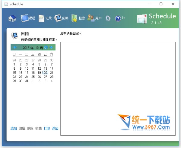Image resolution: width=181 pixels, height=148 pixels.
Task: Open the 记录 (Records) section
Action: (x=45, y=18)
